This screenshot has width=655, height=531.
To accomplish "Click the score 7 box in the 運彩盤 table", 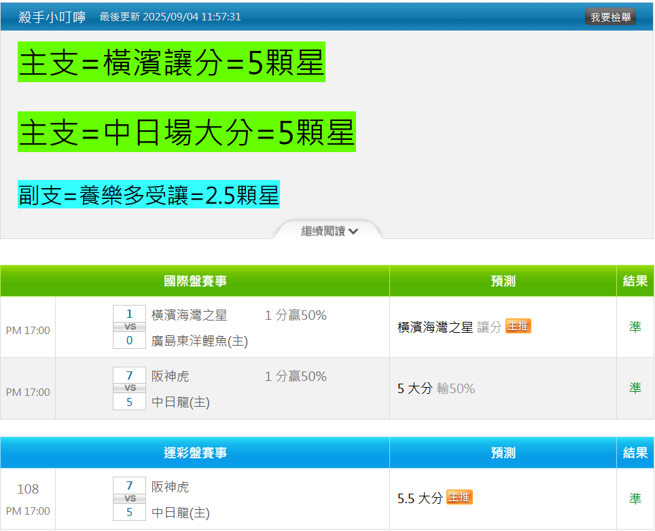I will (x=130, y=486).
